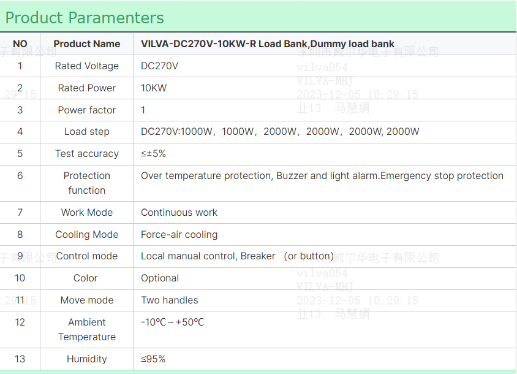This screenshot has width=517, height=374.
Task: Click the Product Paramenters heading
Action: pyautogui.click(x=85, y=18)
